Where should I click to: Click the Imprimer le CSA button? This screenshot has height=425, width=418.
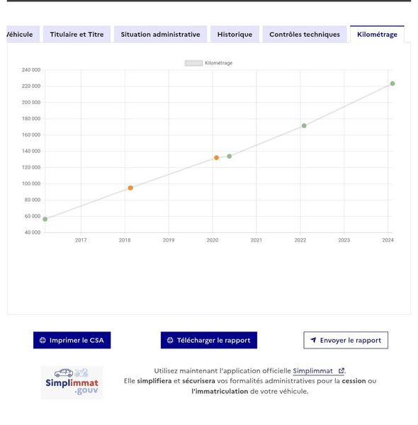tap(72, 340)
